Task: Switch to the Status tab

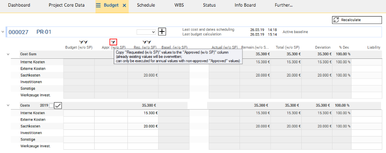Action: 210,5
